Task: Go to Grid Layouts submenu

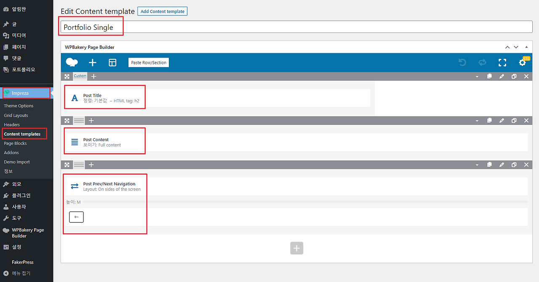Action: click(x=16, y=115)
